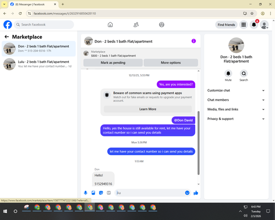The height and width of the screenshot is (220, 275).
Task: Click the @Don David mention bubble
Action: click(183, 120)
